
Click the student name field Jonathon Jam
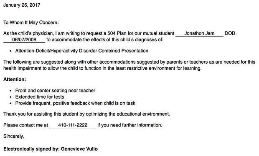199,33
